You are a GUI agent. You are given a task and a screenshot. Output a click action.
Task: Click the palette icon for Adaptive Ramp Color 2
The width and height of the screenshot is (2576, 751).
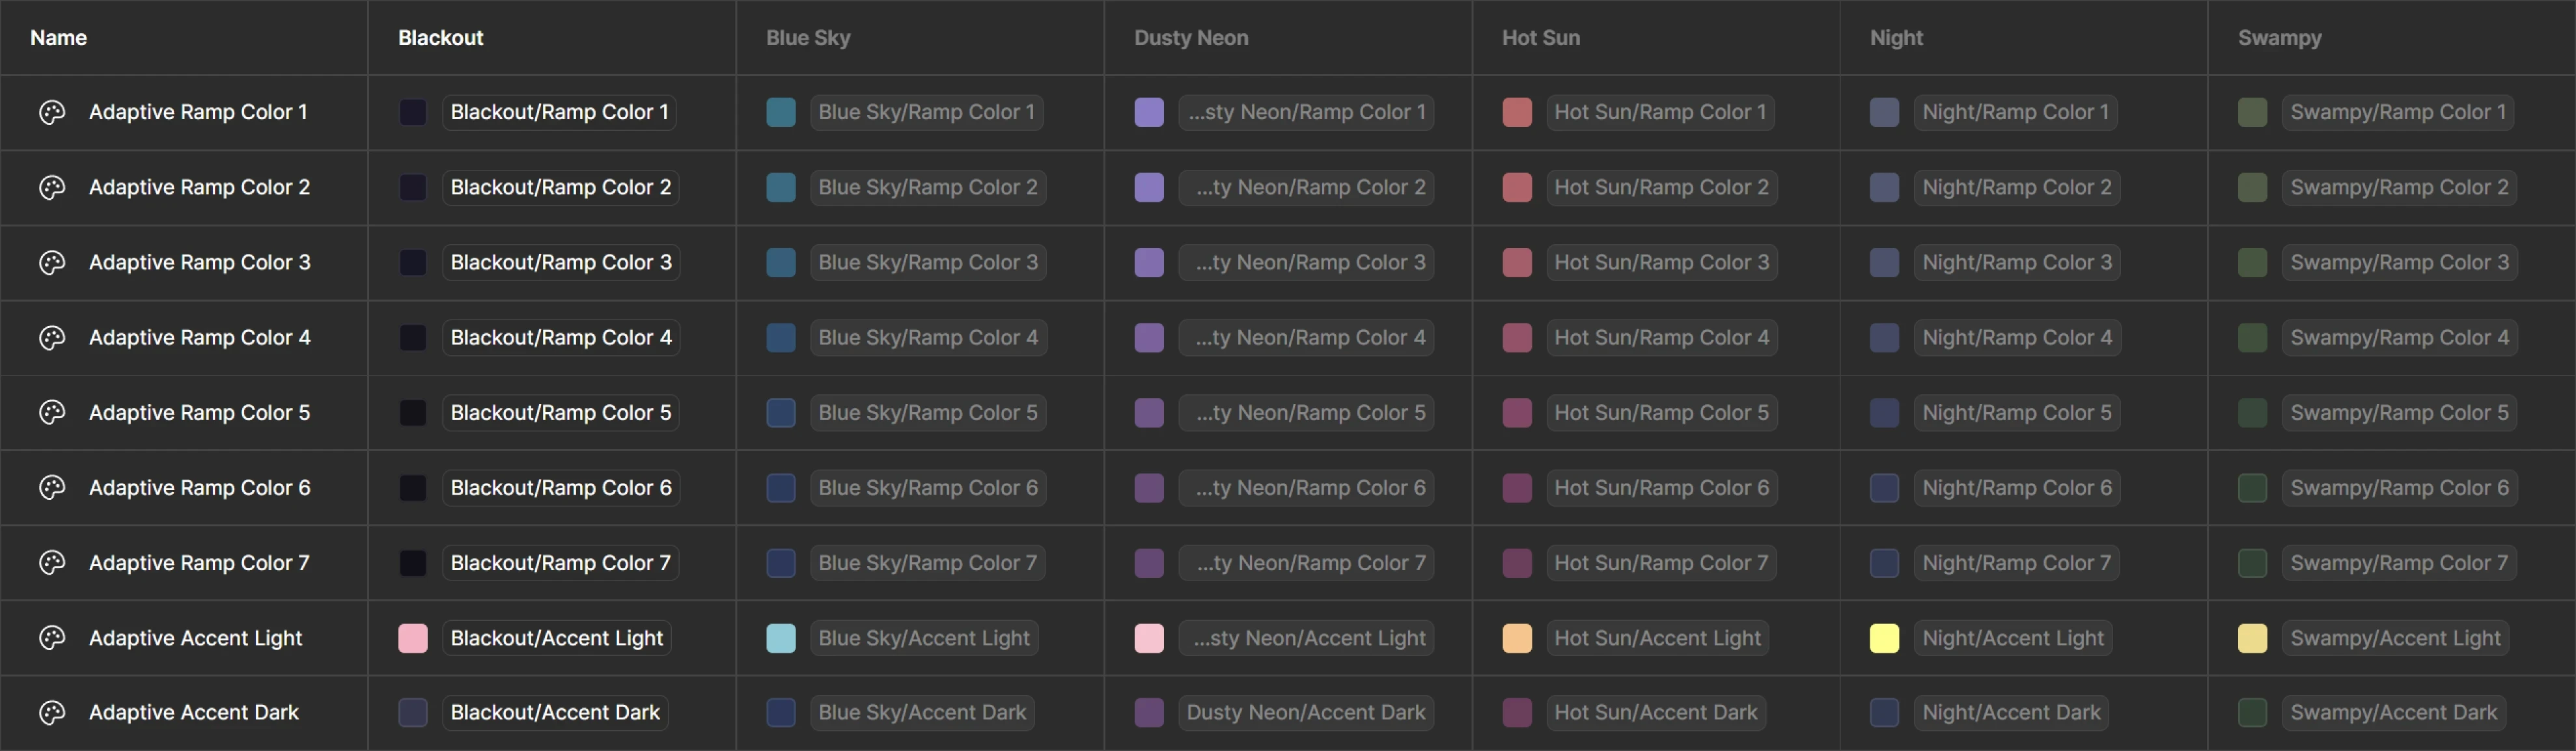point(52,187)
